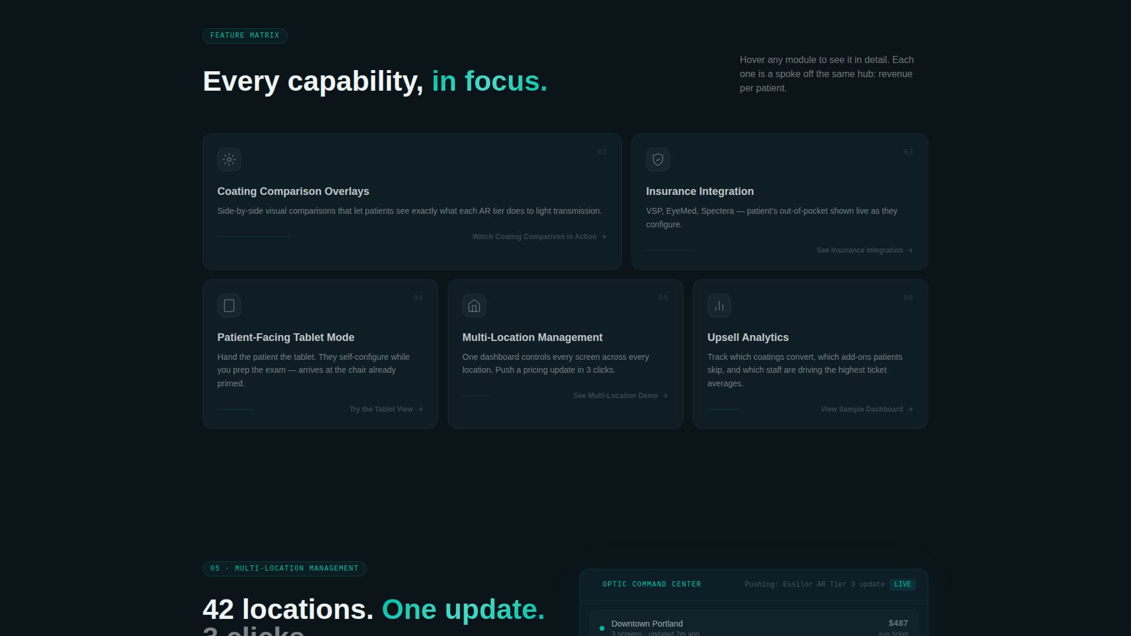Click the shield check icon for Insurance Integration
This screenshot has height=636, width=1131.
[x=658, y=160]
